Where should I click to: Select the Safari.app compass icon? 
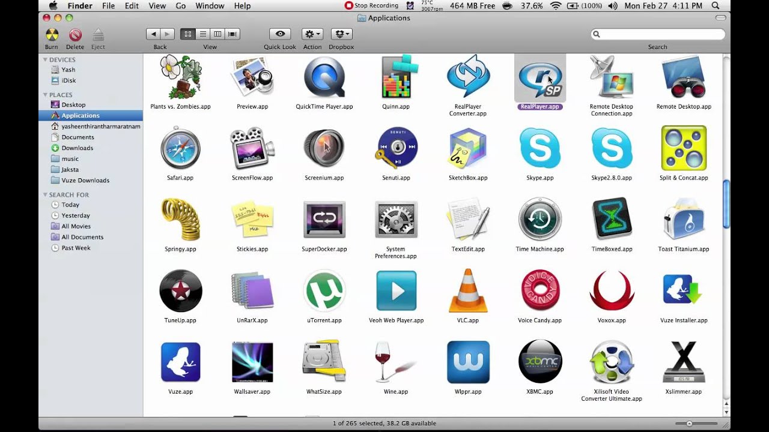coord(180,148)
